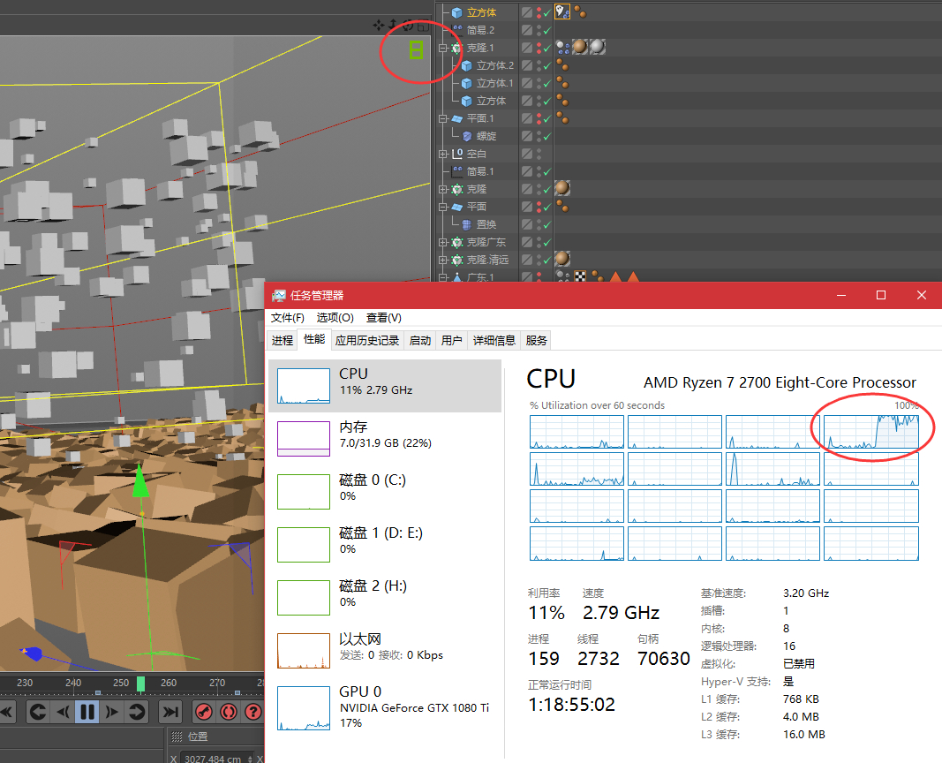The height and width of the screenshot is (763, 942).
Task: Click the go-to-end-of-animation button
Action: tap(170, 712)
